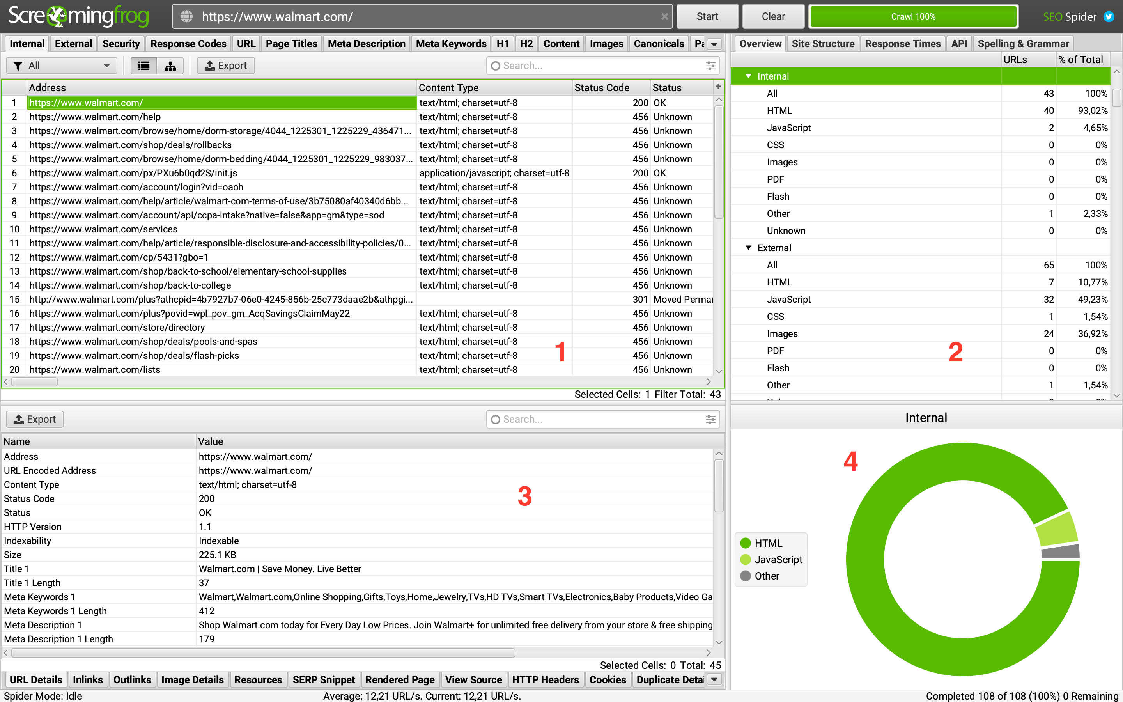Open the Page Titles tab

pyautogui.click(x=291, y=44)
